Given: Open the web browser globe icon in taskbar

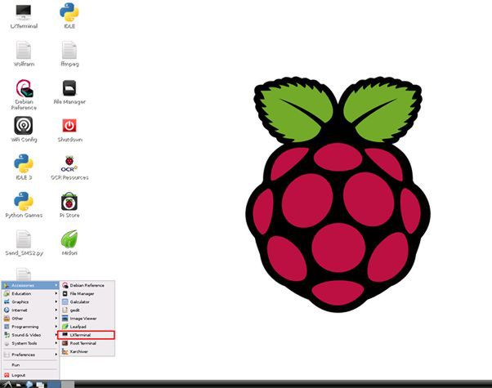Looking at the screenshot, I should [x=29, y=384].
